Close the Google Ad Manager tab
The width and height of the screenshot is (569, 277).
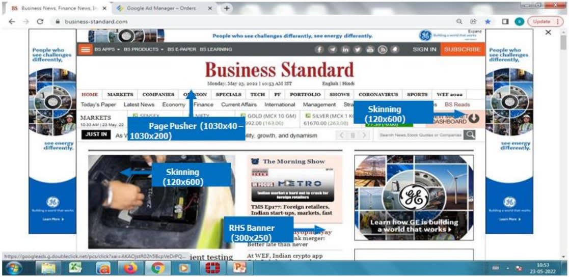click(210, 8)
